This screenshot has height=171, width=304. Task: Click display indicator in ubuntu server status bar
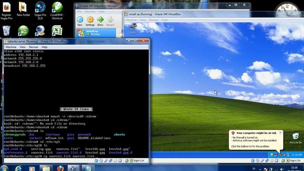pyautogui.click(x=120, y=161)
